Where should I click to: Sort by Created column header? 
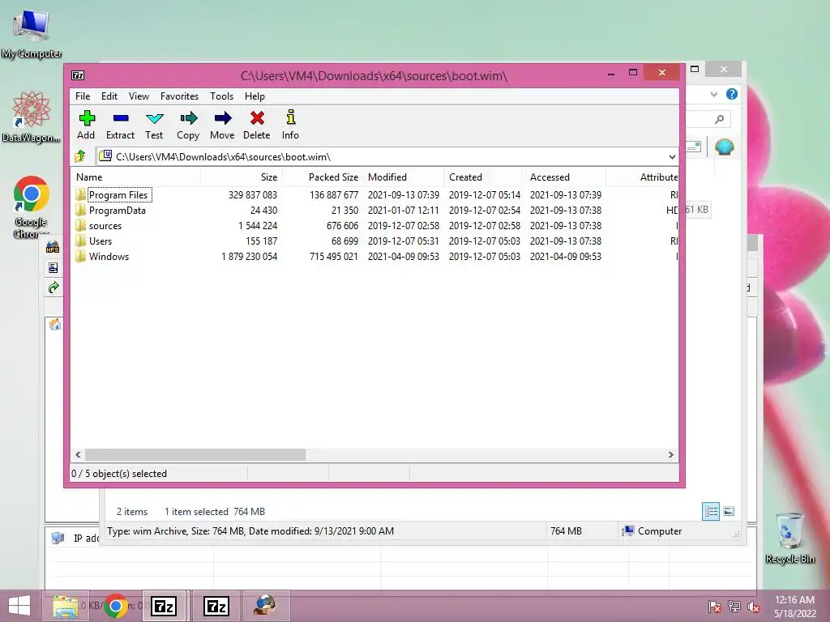tap(485, 177)
